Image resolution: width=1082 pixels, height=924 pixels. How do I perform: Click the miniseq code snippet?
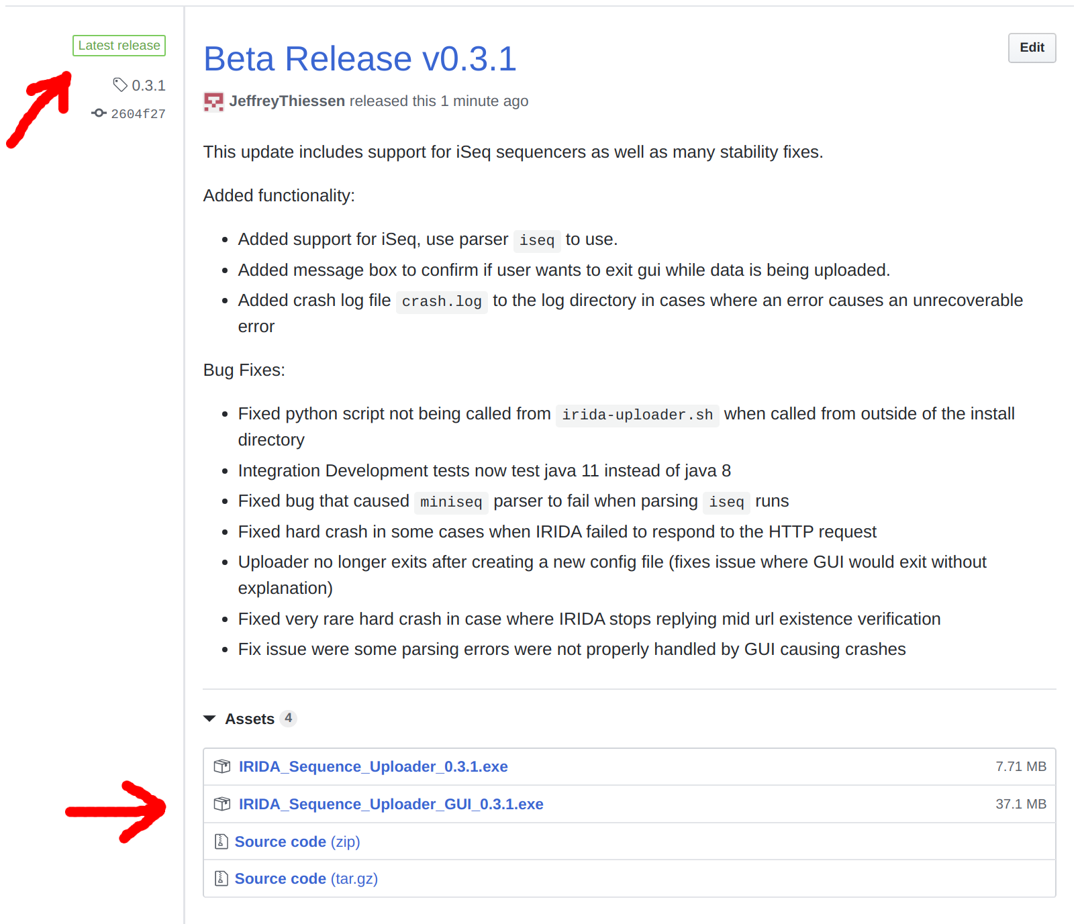pos(451,502)
